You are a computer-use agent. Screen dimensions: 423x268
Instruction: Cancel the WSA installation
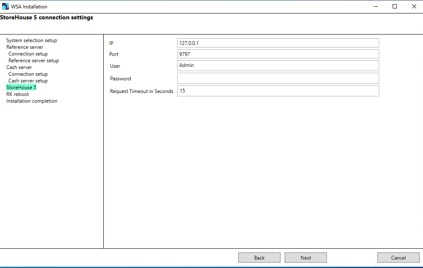399,257
